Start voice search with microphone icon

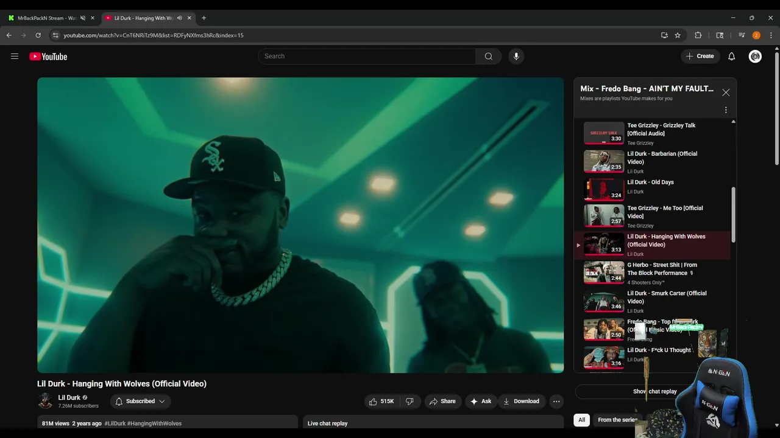(516, 56)
